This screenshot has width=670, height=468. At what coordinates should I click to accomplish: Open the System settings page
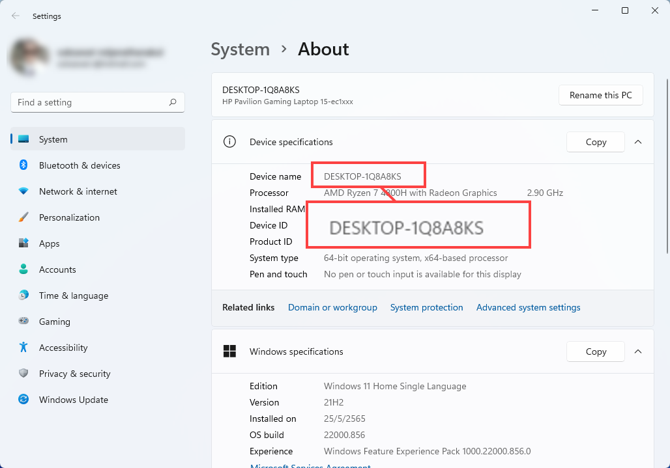point(98,139)
